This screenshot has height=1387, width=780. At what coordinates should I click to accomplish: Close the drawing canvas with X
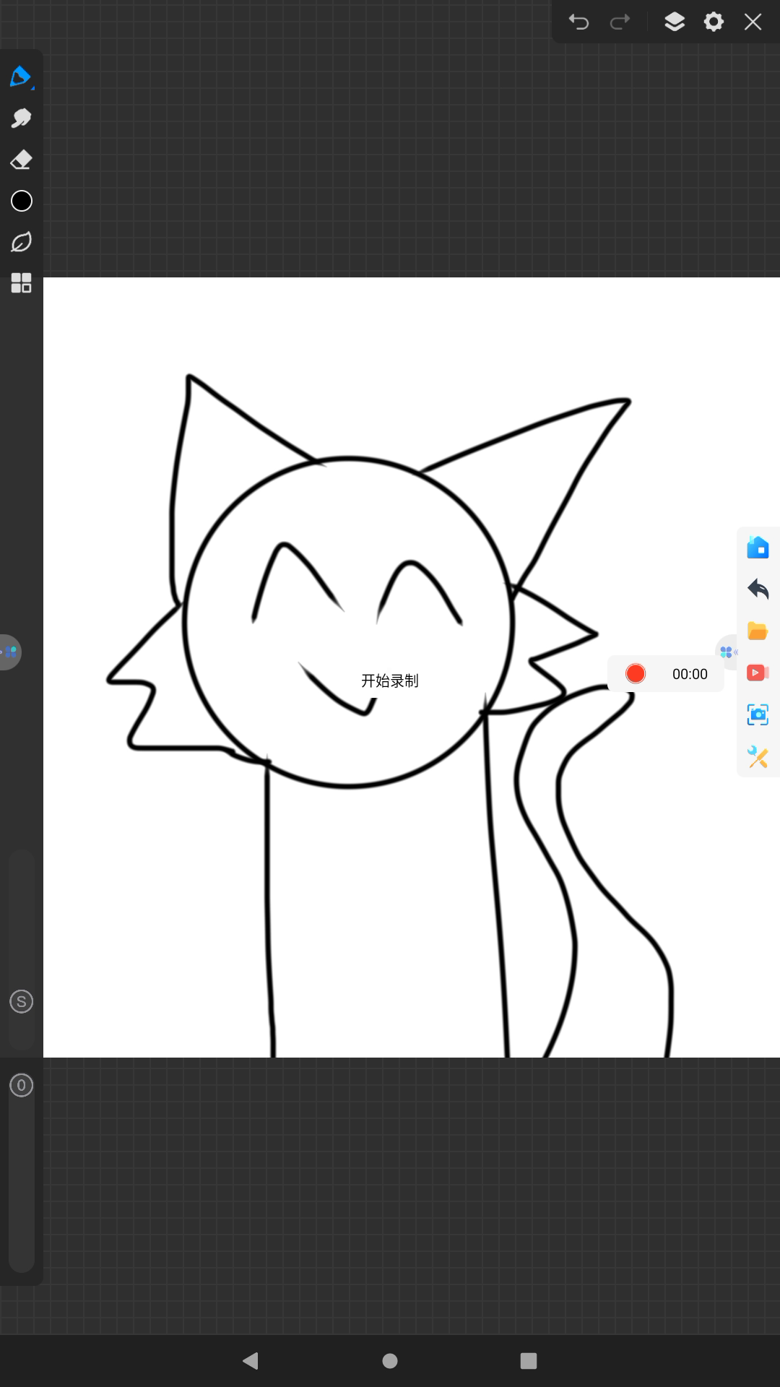(753, 22)
